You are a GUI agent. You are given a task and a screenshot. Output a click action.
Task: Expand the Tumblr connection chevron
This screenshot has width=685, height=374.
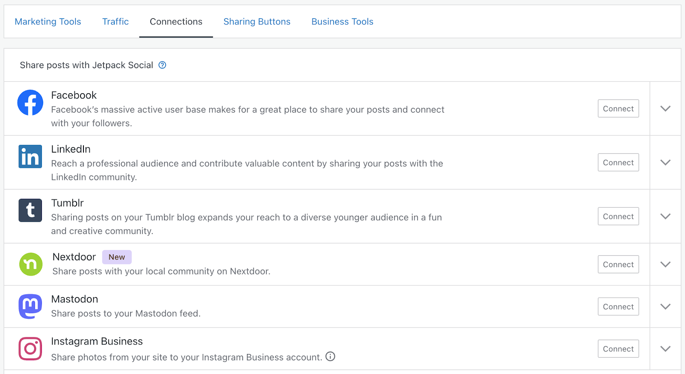click(665, 216)
